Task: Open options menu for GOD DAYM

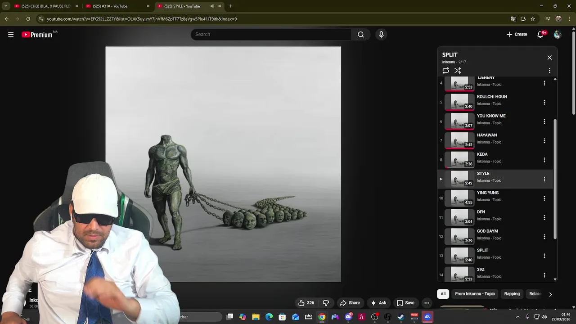Action: pos(544,237)
